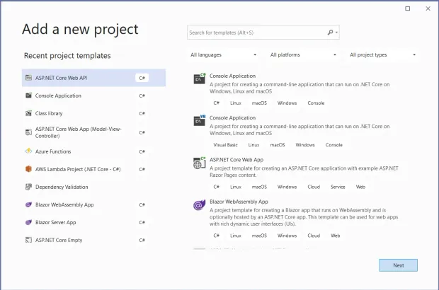Click the Recent project templates heading

coord(67,56)
